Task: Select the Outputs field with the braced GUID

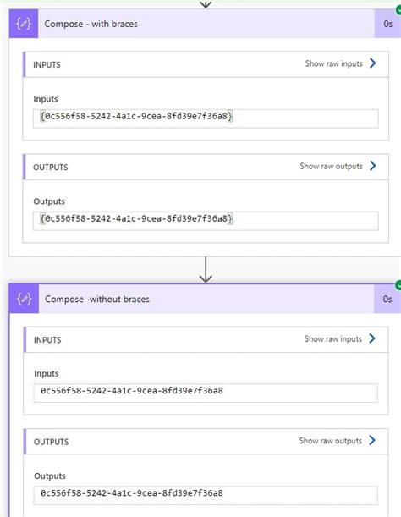Action: click(x=206, y=221)
